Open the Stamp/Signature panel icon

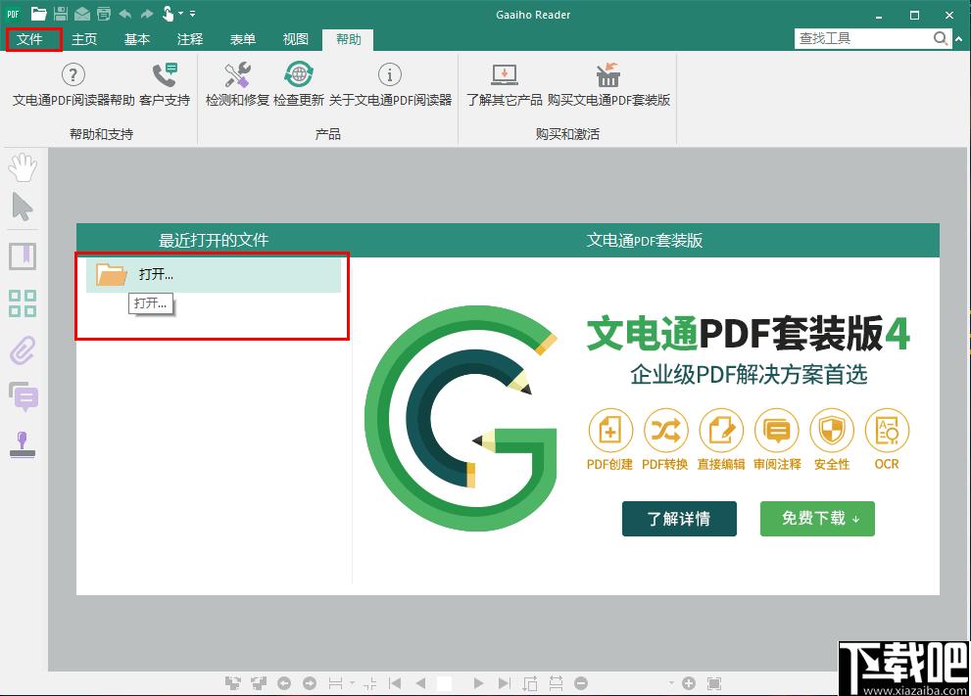pos(23,444)
